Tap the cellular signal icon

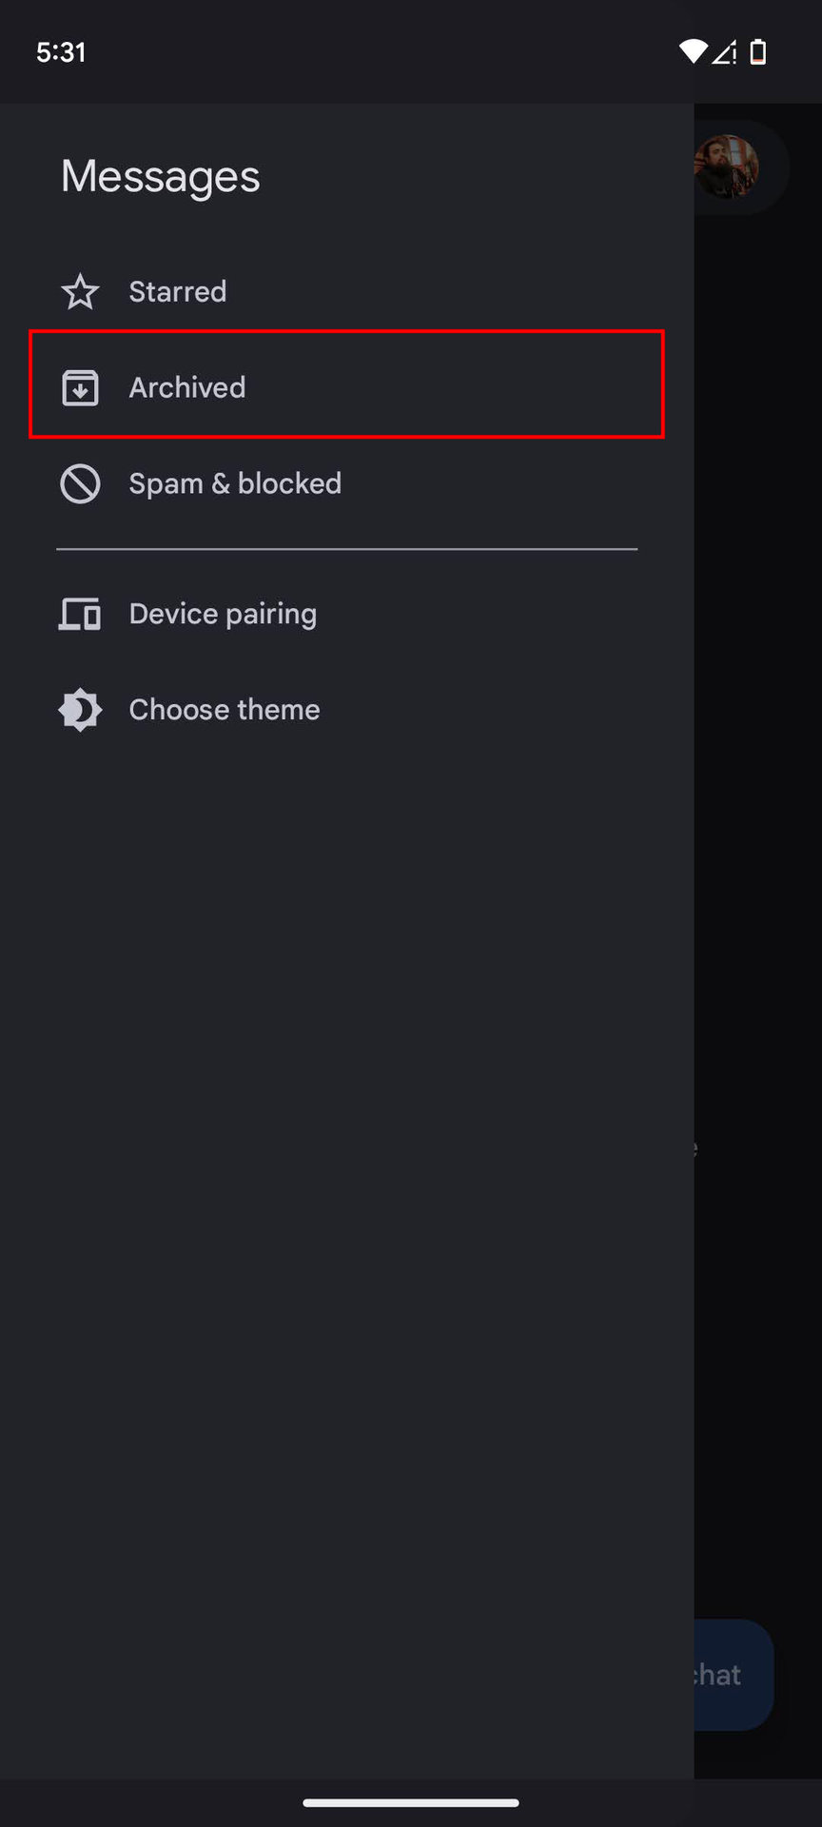725,52
